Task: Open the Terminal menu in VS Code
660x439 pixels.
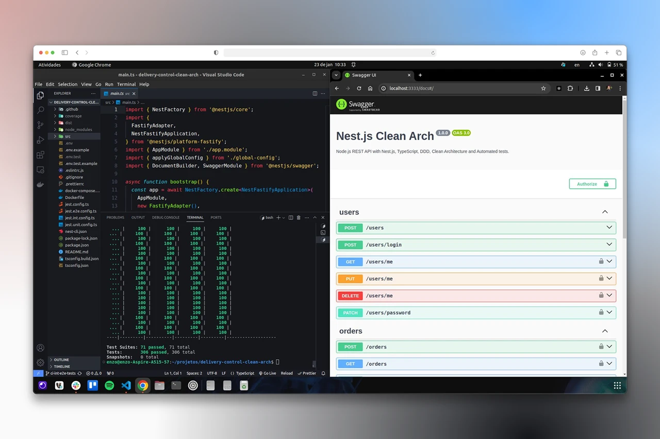Action: (x=126, y=84)
